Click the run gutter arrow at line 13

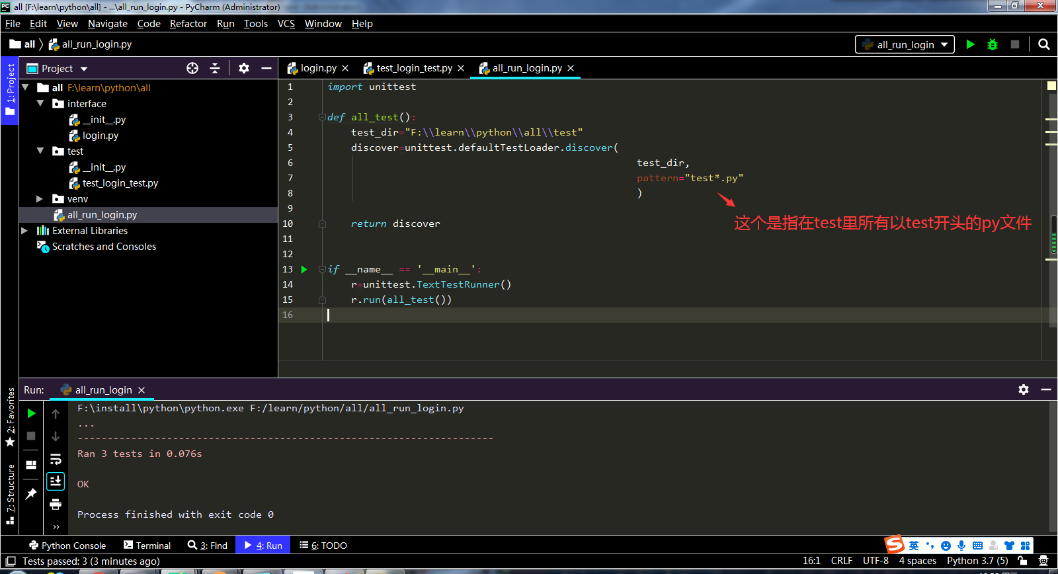[304, 269]
